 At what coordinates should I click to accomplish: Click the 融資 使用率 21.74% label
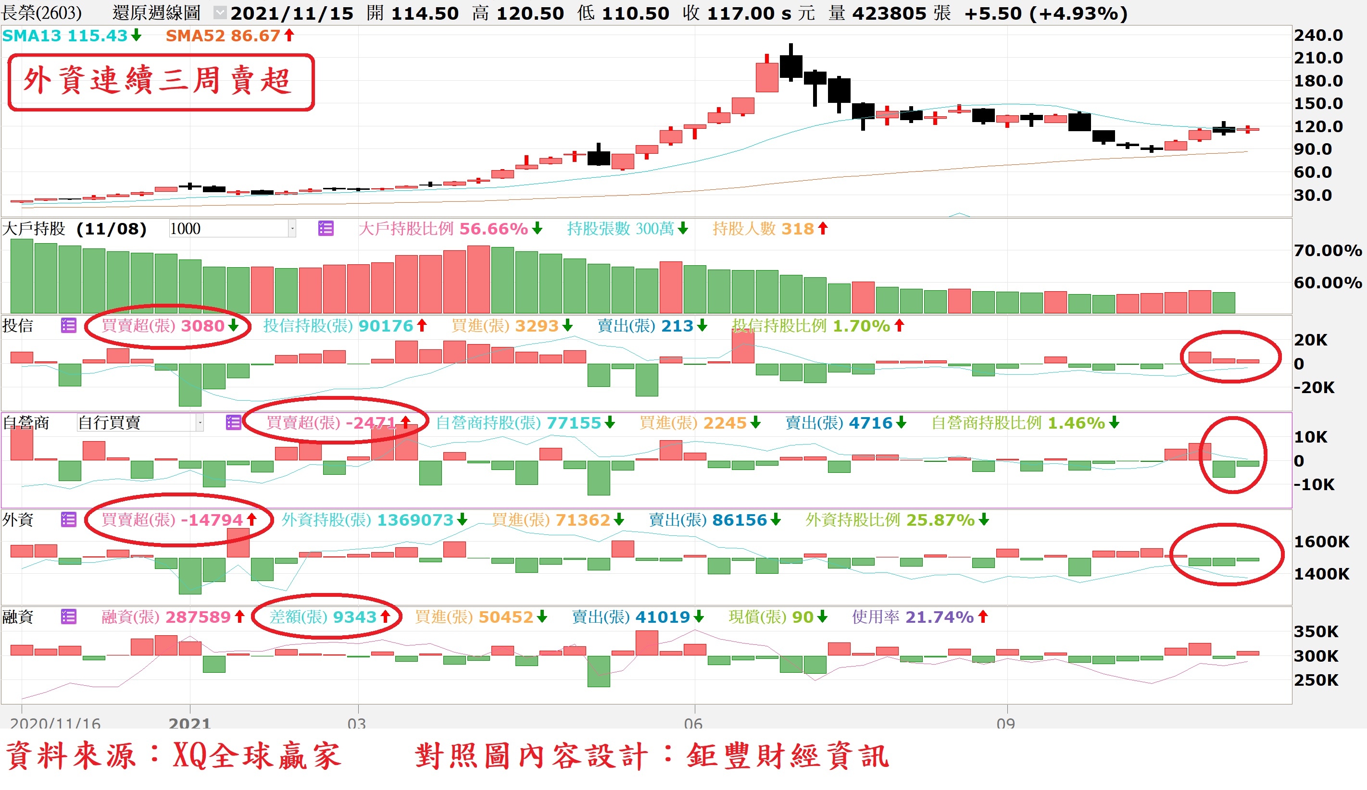coord(913,617)
